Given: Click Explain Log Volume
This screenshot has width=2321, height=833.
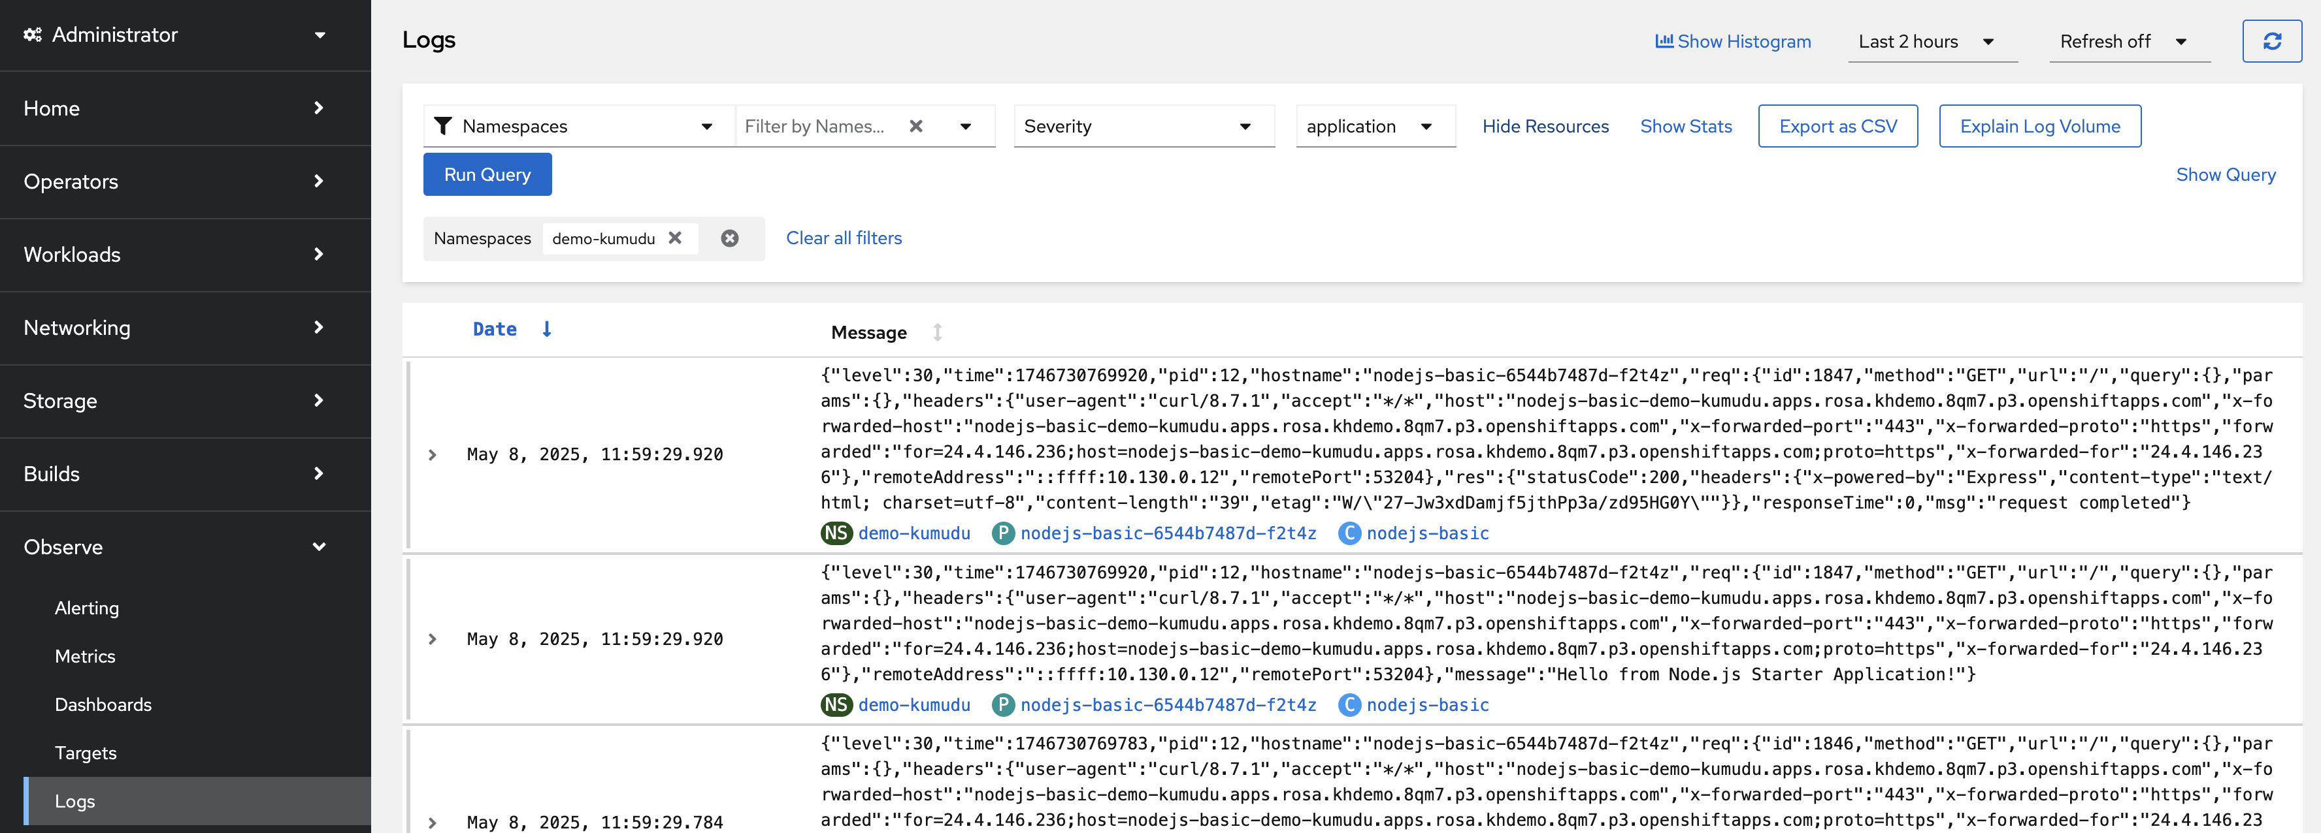Looking at the screenshot, I should (x=2040, y=126).
